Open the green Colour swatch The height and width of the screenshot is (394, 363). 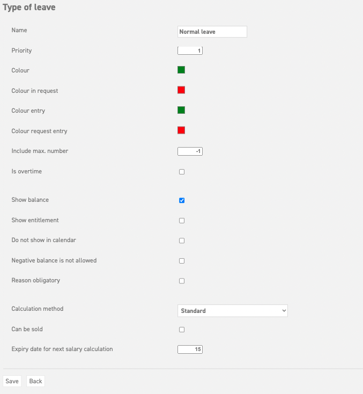pyautogui.click(x=181, y=70)
